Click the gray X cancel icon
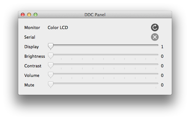 [x=155, y=37]
